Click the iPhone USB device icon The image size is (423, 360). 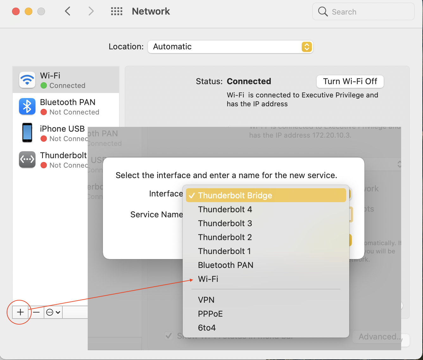27,133
